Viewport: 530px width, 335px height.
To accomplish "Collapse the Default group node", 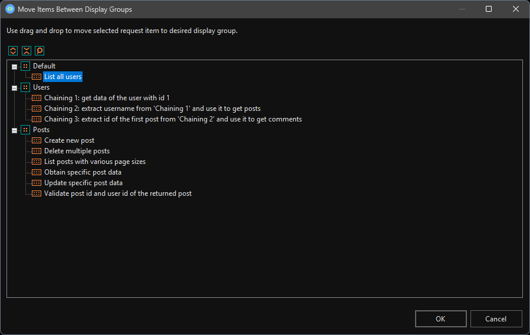I will coord(14,67).
